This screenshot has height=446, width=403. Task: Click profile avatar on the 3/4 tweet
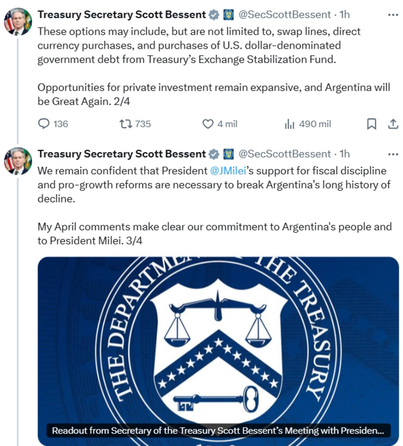[x=18, y=161]
